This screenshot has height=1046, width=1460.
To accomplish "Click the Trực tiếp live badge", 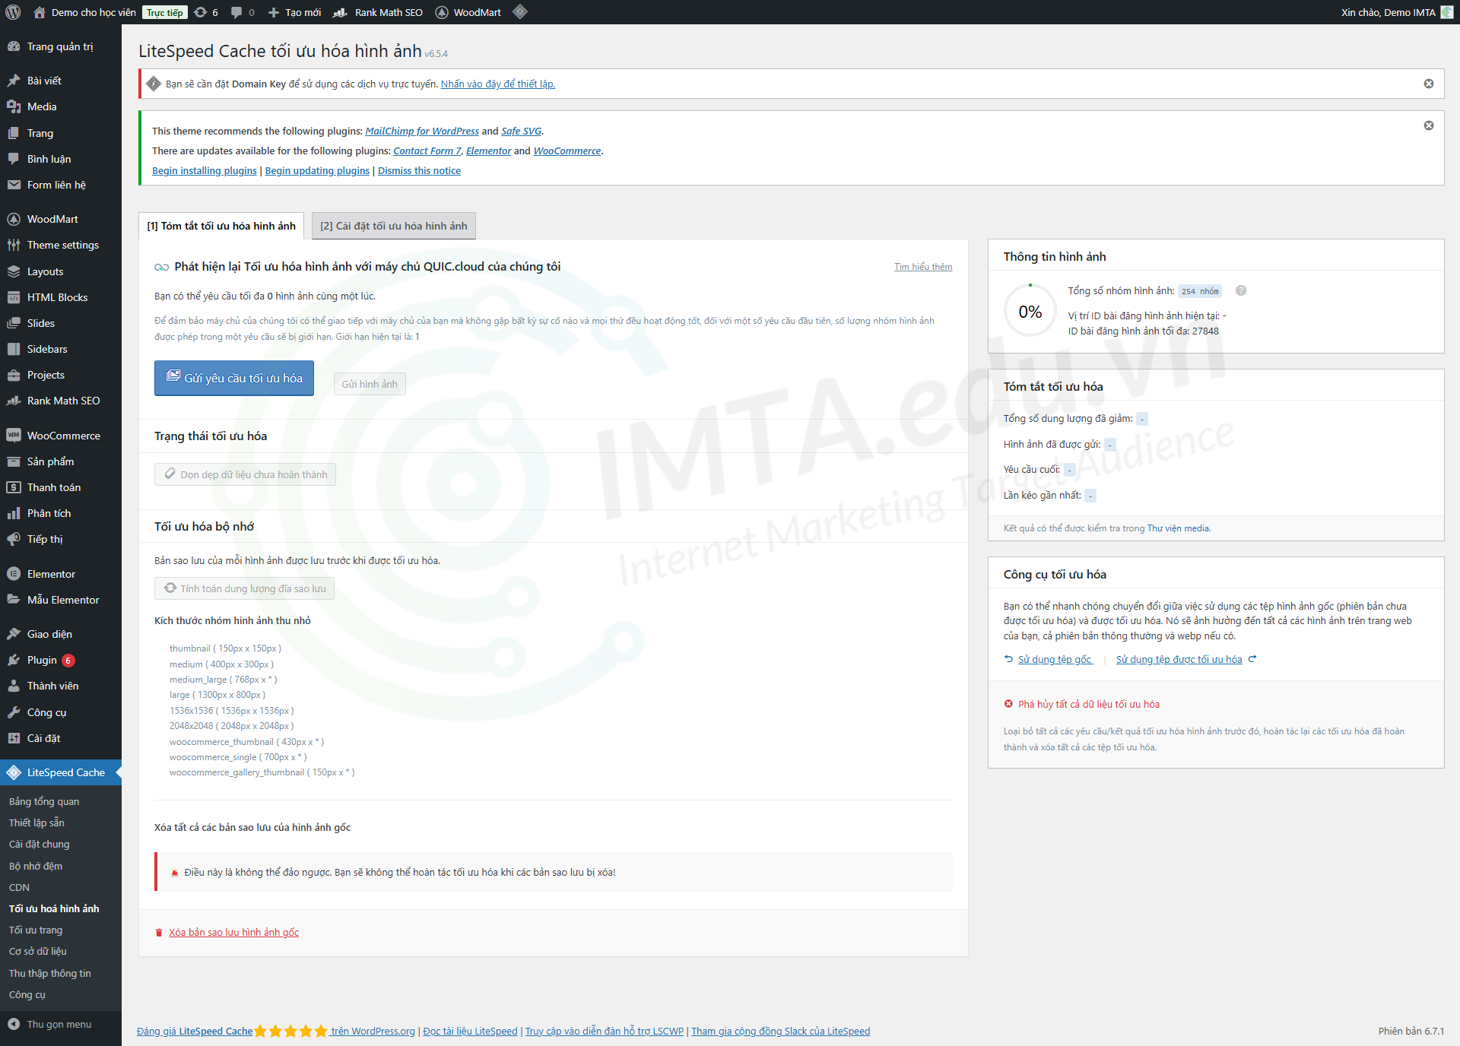I will tap(164, 12).
